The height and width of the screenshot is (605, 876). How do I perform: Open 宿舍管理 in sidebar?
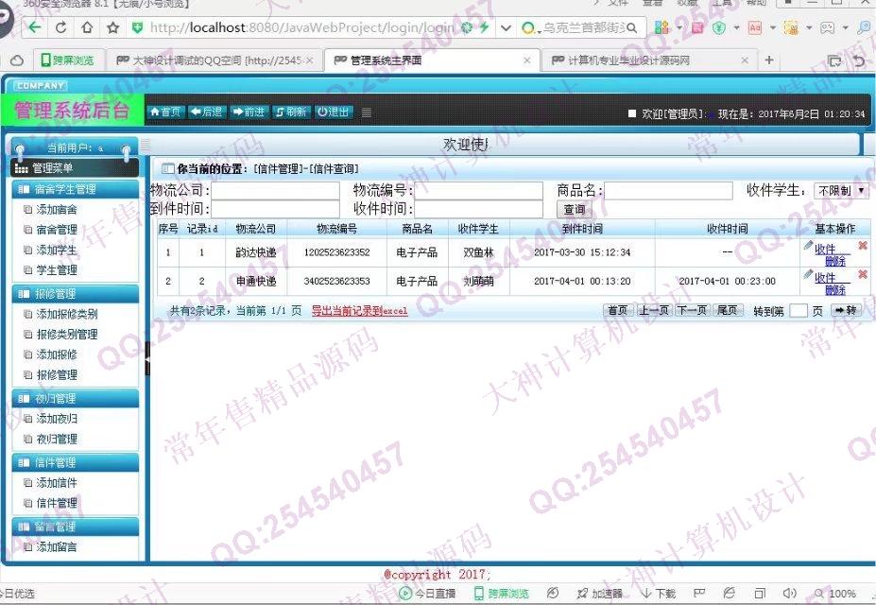point(57,230)
